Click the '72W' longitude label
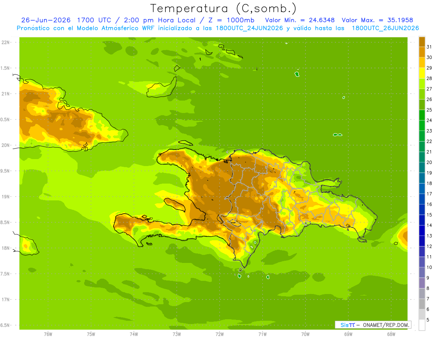Viewport: 439px width, 339px height. coord(219,334)
